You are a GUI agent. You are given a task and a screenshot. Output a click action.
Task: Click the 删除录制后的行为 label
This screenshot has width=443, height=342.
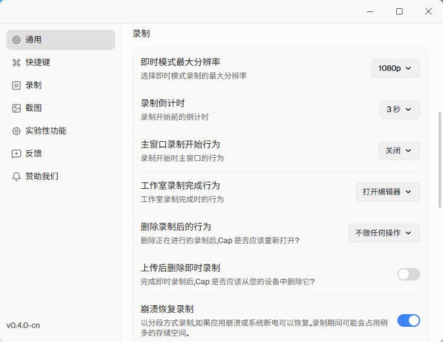176,227
